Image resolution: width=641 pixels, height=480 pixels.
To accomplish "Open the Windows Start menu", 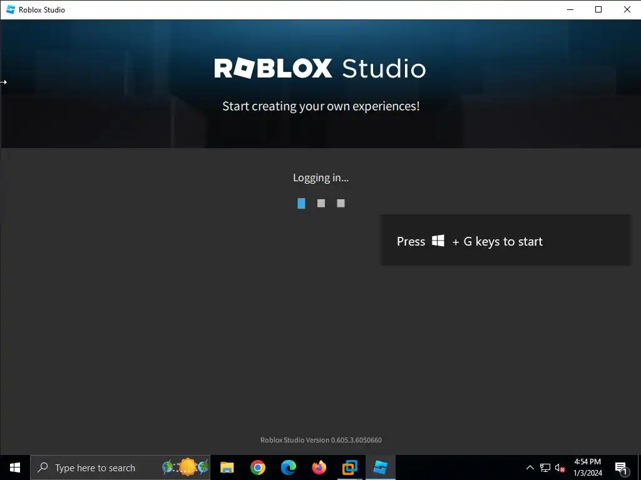I will (x=15, y=467).
